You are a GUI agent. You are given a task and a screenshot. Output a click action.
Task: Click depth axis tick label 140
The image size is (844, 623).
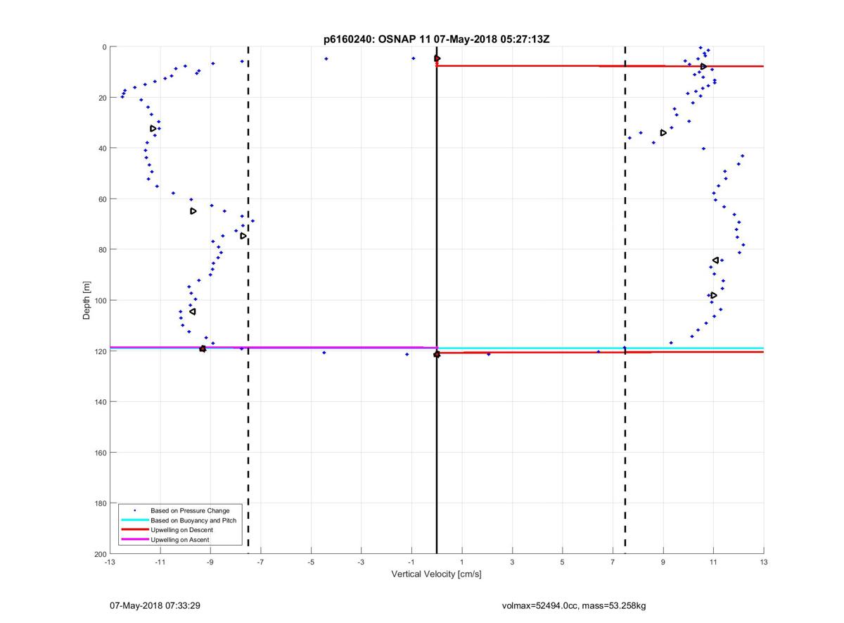tap(99, 402)
